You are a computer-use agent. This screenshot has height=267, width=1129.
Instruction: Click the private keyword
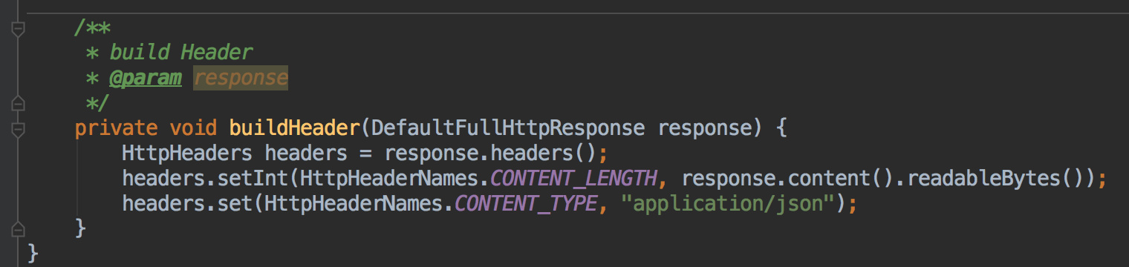point(116,128)
